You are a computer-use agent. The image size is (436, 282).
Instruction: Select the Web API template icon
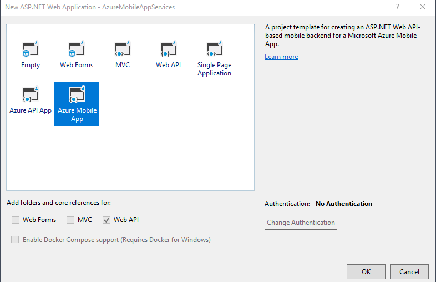pyautogui.click(x=168, y=49)
